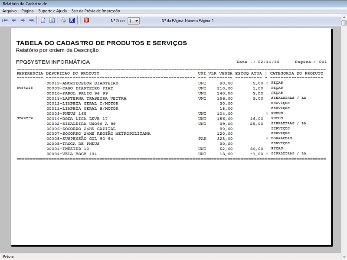The width and height of the screenshot is (347, 260).
Task: Click ESTOQ ATUA column header
Action: [x=249, y=73]
